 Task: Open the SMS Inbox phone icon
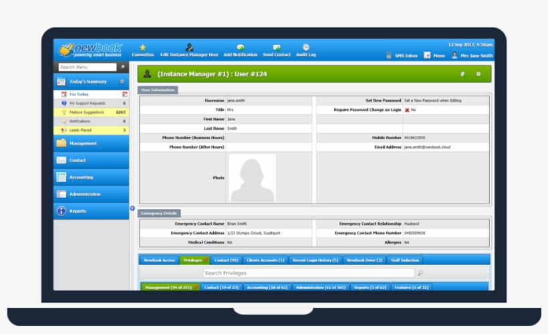[x=389, y=56]
